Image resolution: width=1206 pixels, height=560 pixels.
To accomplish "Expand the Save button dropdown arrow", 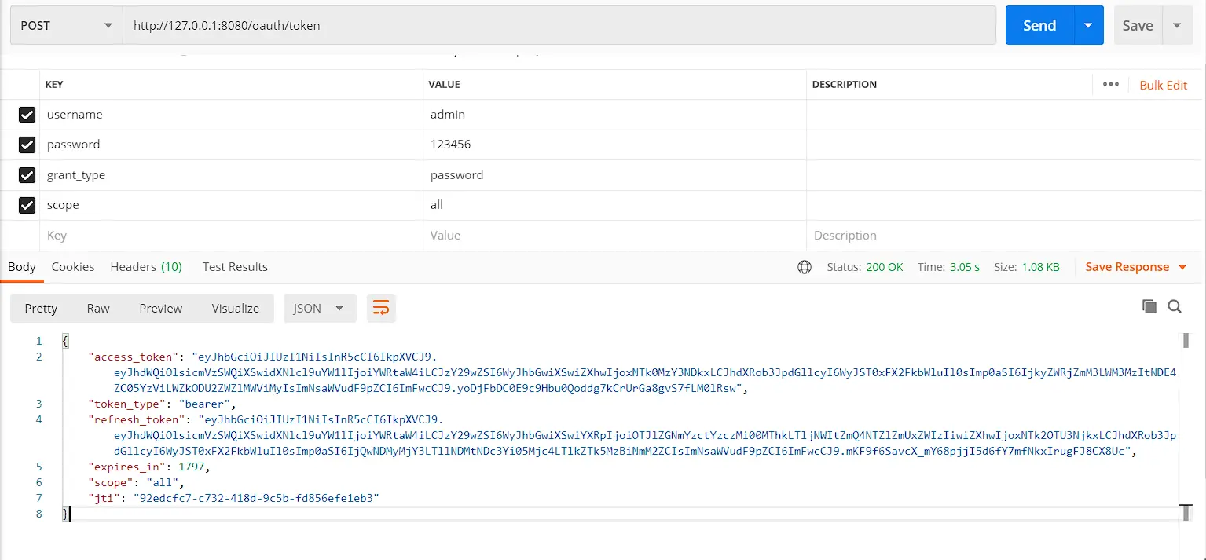I will point(1176,25).
